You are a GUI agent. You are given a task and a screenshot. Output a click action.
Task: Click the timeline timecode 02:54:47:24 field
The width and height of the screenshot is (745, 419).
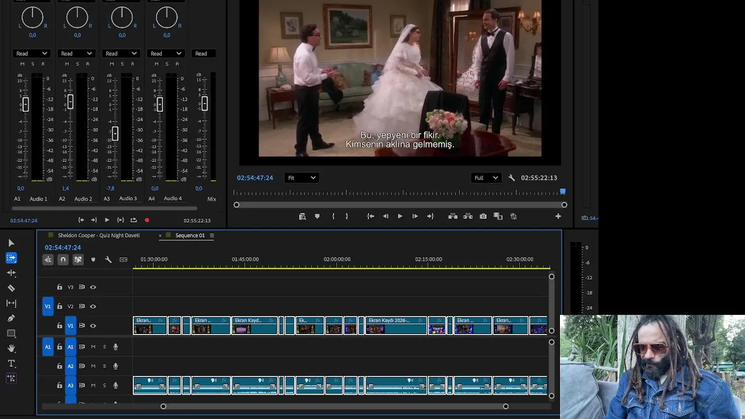[63, 248]
